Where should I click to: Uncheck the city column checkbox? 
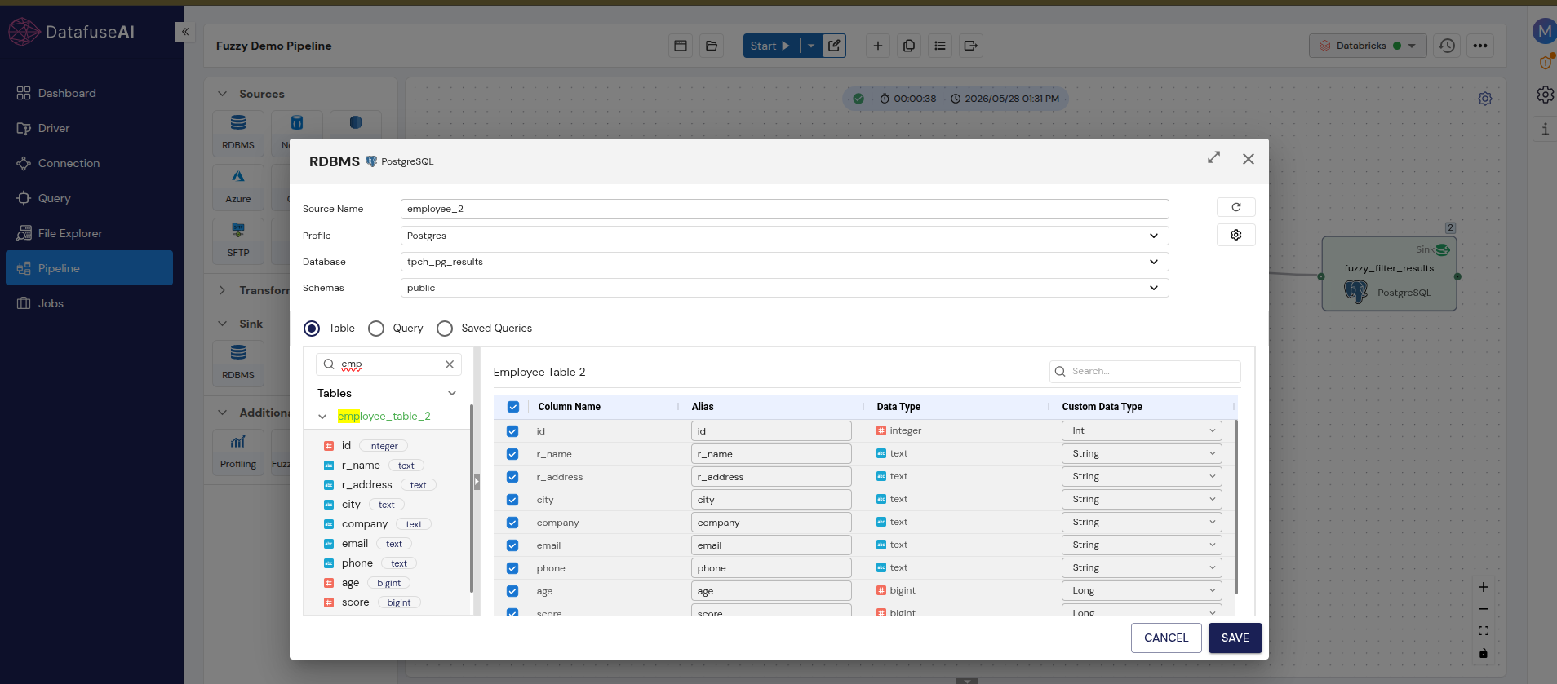tap(512, 500)
